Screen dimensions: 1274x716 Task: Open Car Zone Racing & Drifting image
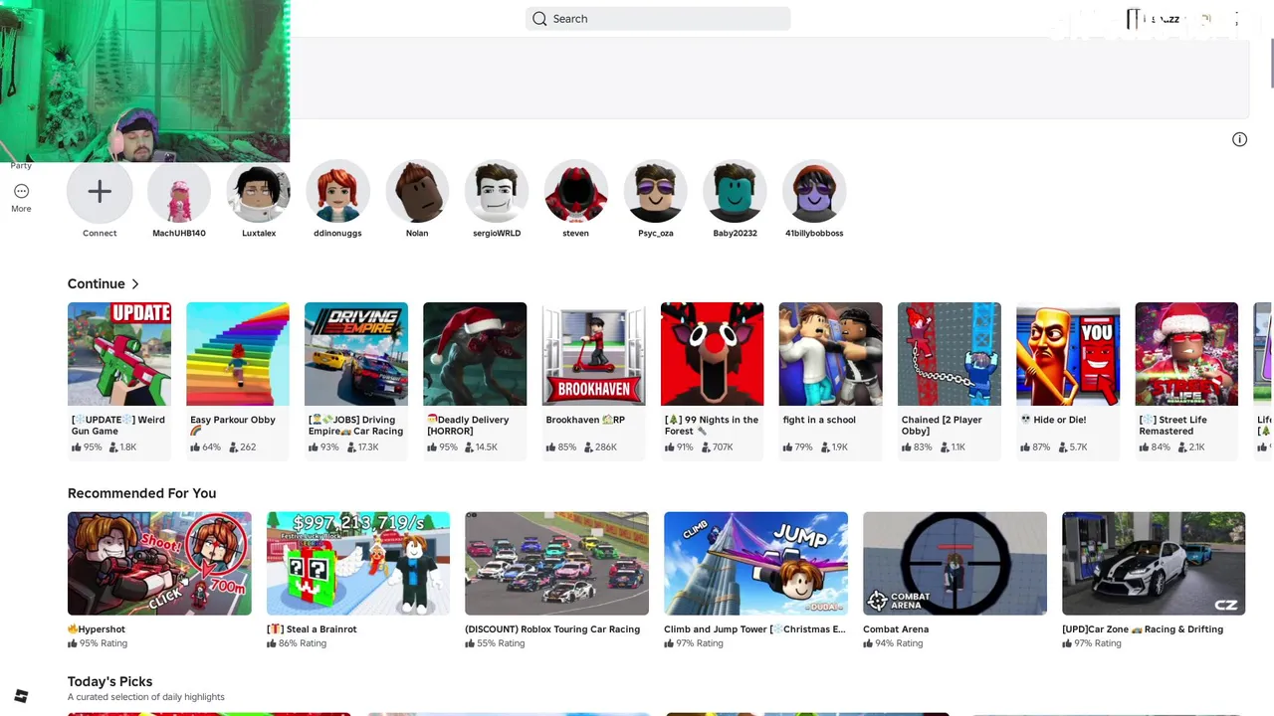click(1154, 564)
